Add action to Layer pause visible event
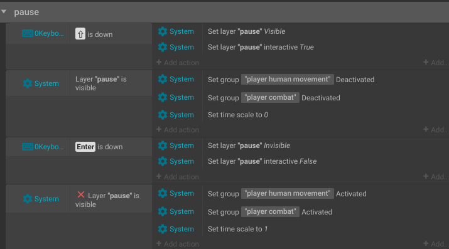The width and height of the screenshot is (449, 249). click(178, 130)
